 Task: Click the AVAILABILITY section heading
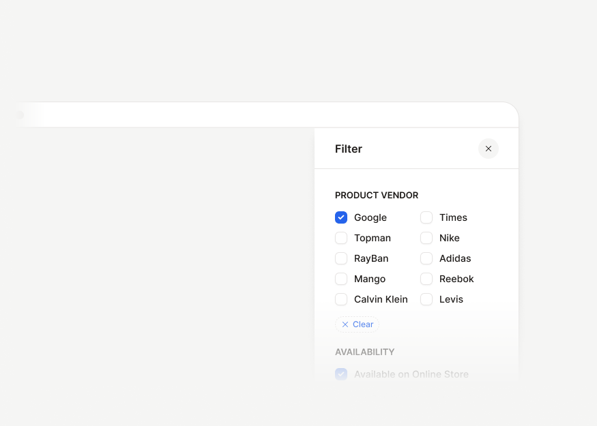(365, 352)
